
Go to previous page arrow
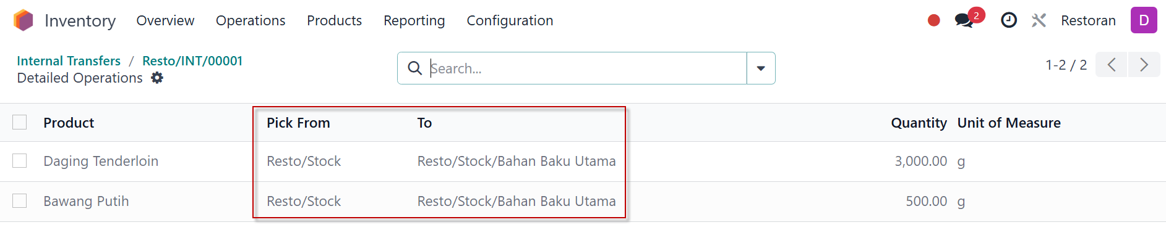pos(1112,65)
